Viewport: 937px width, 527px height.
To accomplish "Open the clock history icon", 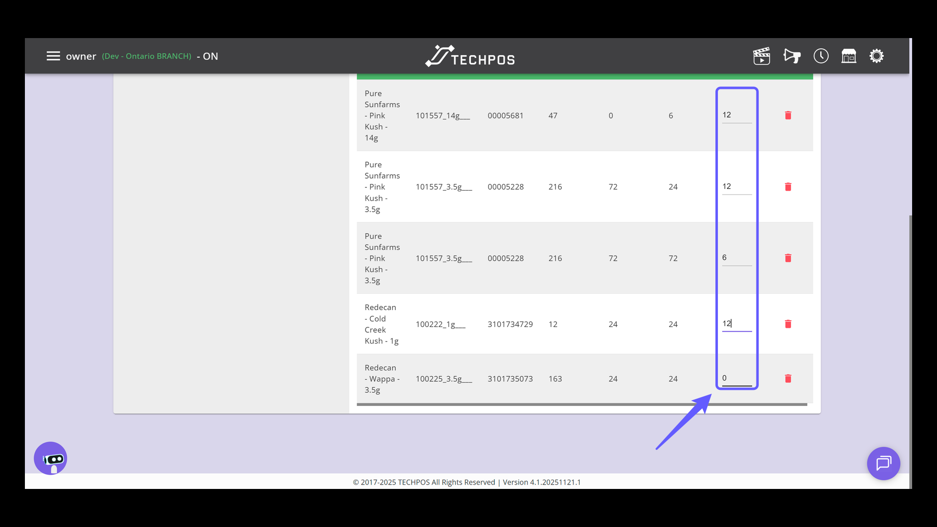I will [x=821, y=56].
